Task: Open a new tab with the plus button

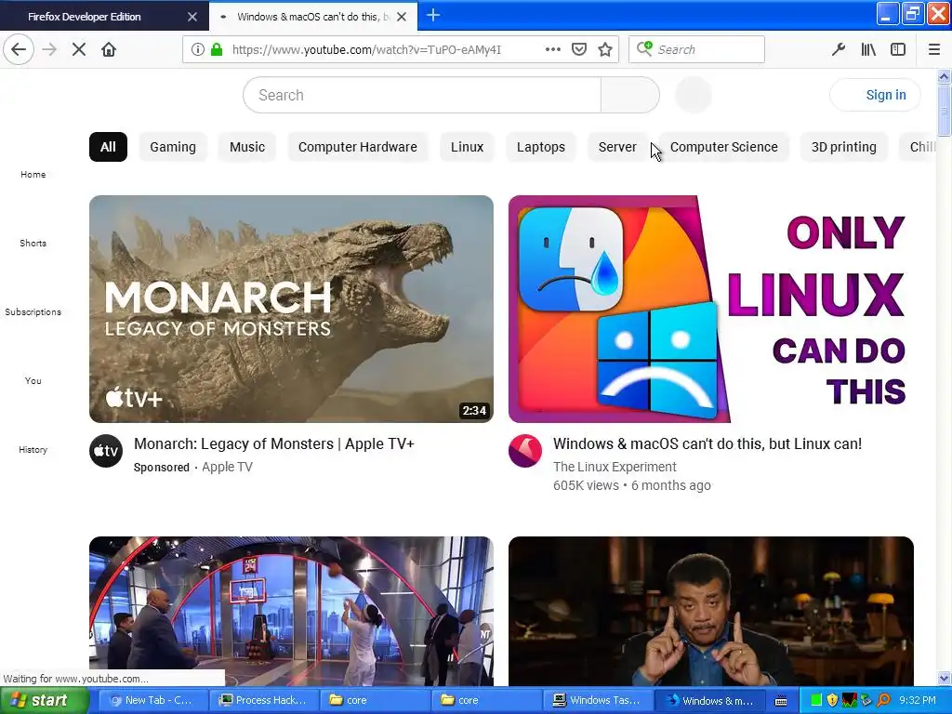Action: 433,15
